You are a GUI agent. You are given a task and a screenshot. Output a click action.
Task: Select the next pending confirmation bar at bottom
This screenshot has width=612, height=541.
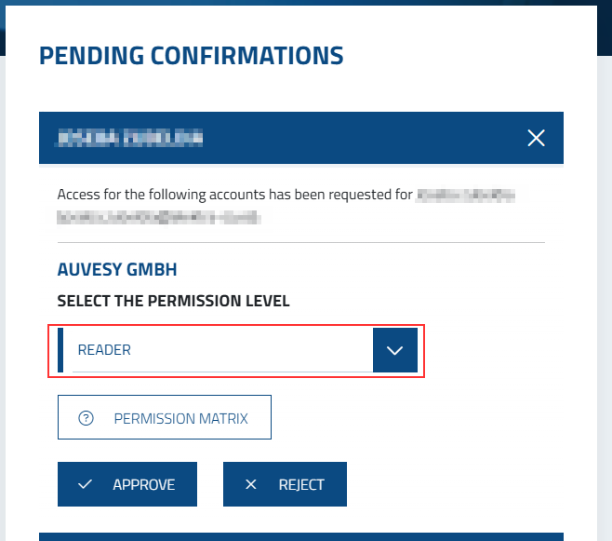[300, 536]
